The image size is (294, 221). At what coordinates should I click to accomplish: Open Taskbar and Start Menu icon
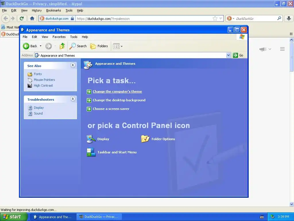(112, 152)
